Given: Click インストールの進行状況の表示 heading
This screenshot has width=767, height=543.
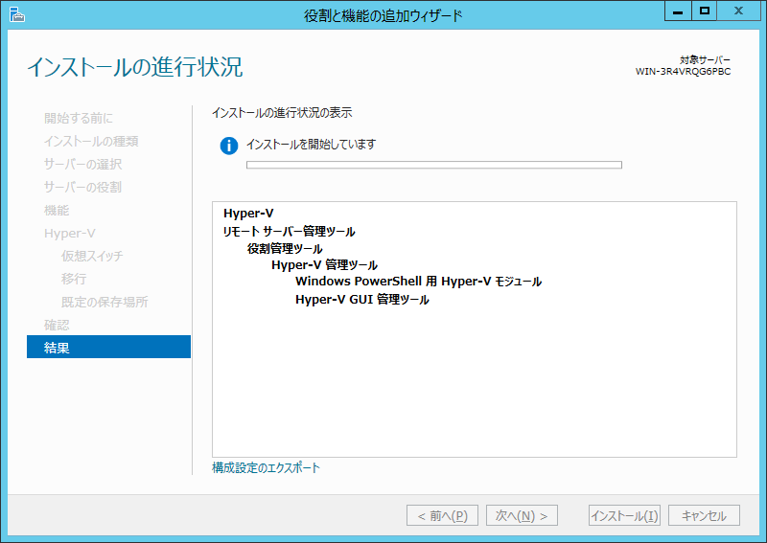Looking at the screenshot, I should (282, 113).
